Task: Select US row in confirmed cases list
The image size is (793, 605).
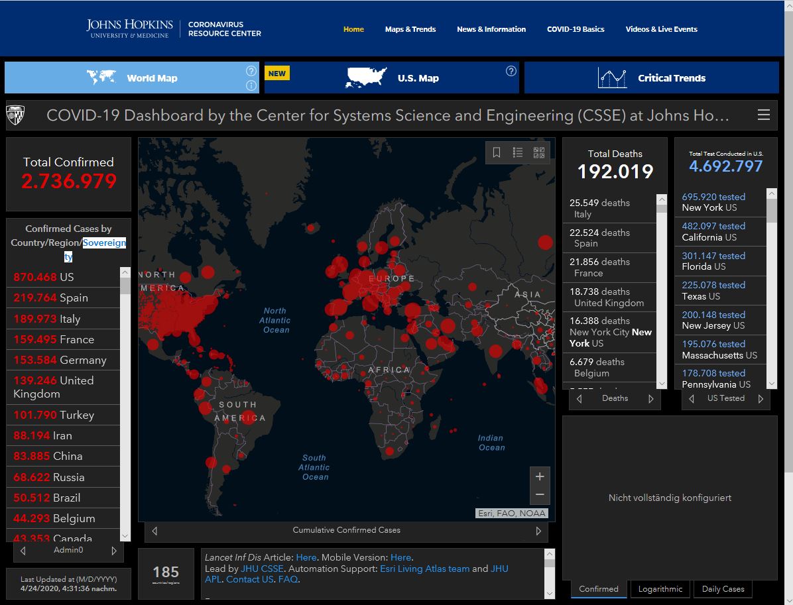Action: (63, 277)
